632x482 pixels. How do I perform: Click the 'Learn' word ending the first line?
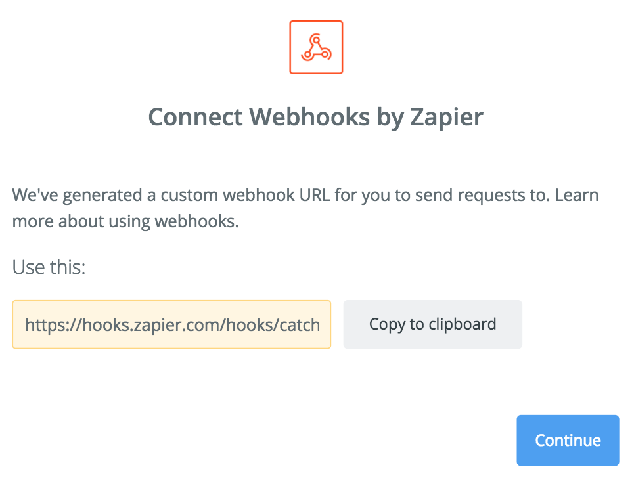(576, 195)
